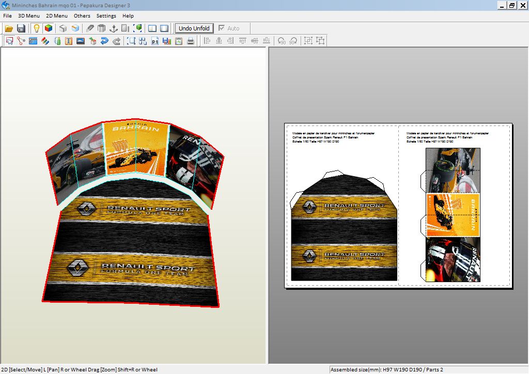
Task: Click the blue Undo arrow icon
Action: [104, 41]
